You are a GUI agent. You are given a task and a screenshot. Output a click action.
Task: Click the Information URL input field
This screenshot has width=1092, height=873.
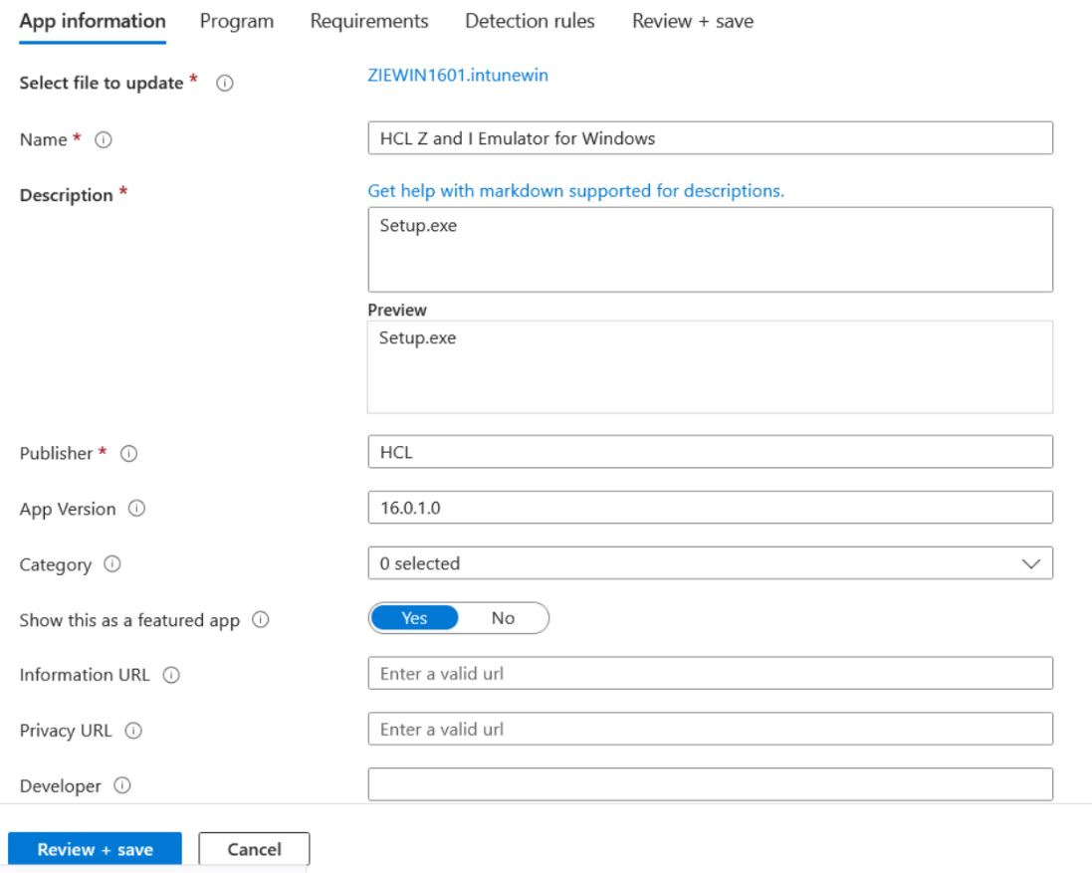point(710,674)
